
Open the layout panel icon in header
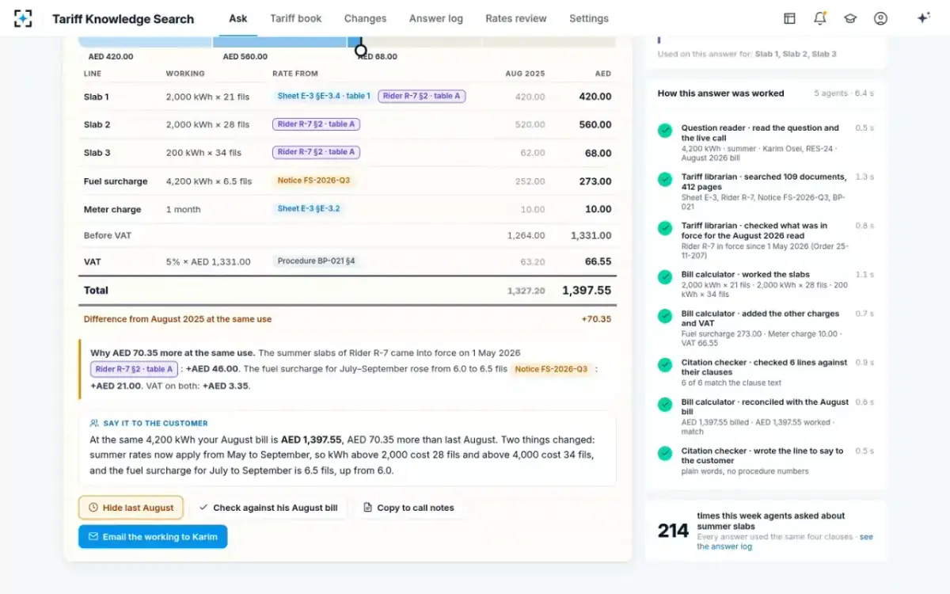(789, 18)
